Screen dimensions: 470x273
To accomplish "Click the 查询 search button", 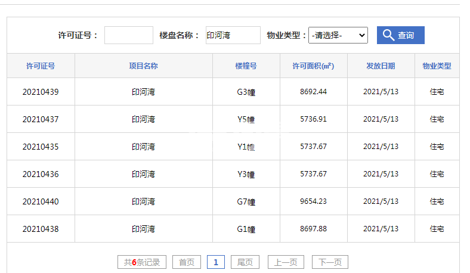I will pyautogui.click(x=400, y=35).
